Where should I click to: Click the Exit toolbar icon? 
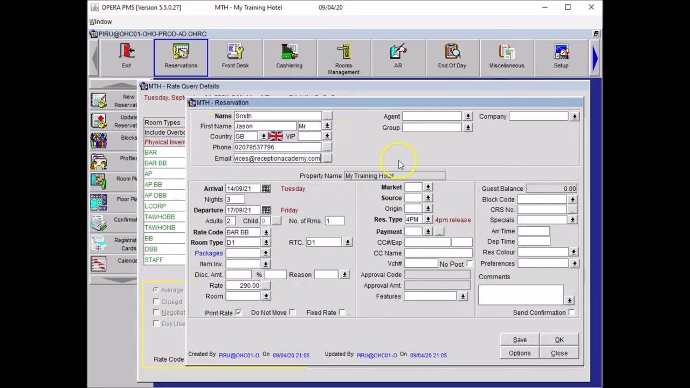pyautogui.click(x=126, y=57)
